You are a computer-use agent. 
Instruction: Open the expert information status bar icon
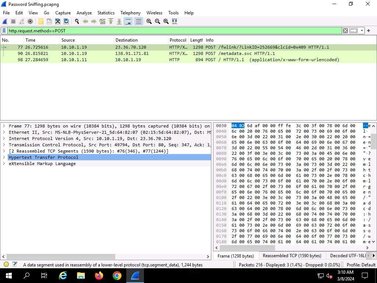click(x=6, y=265)
